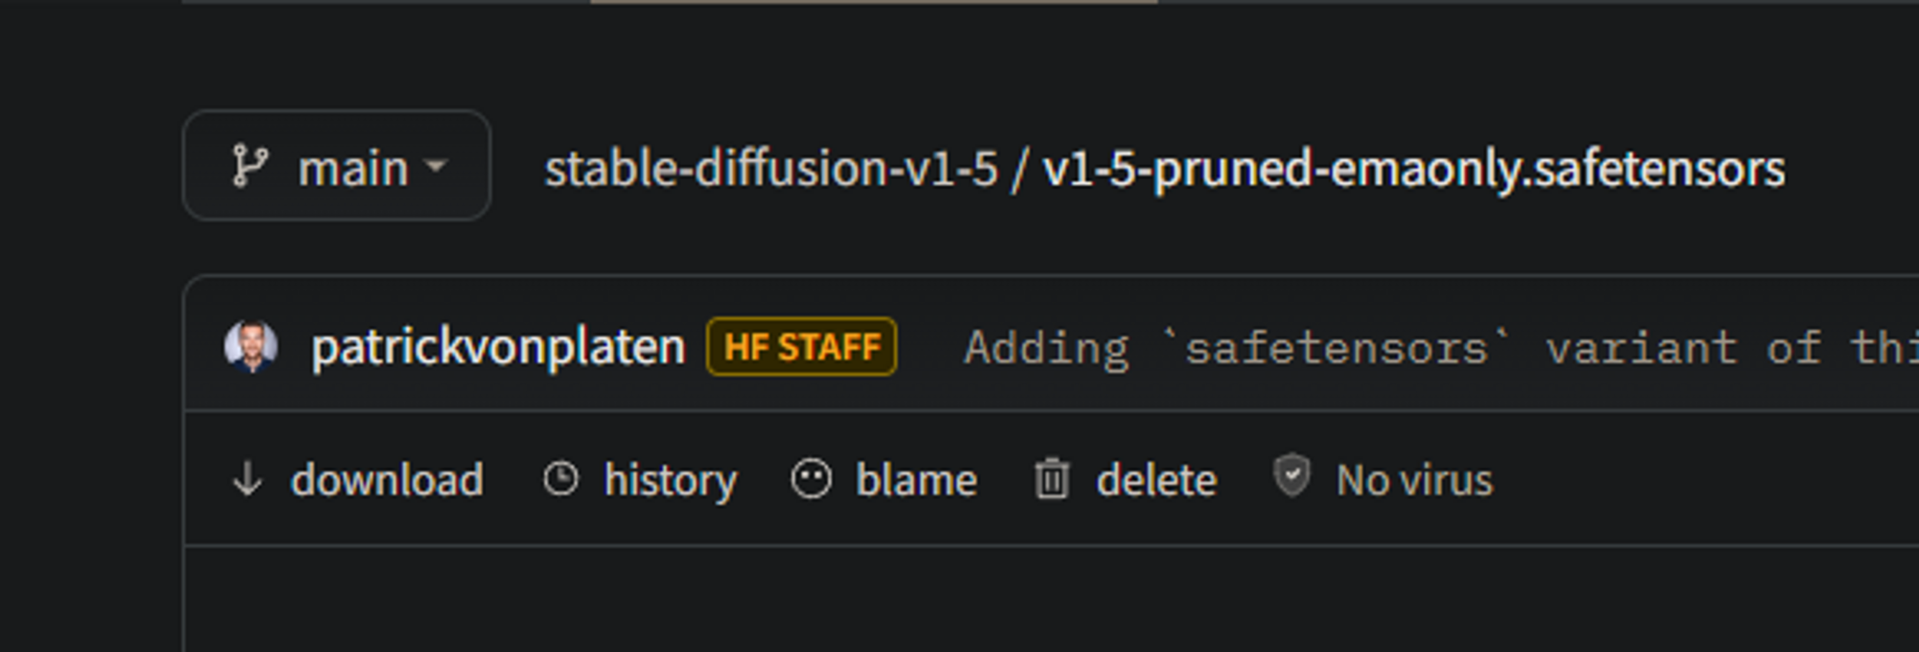Viewport: 1919px width, 652px height.
Task: Go to stable-diffusion-v1-5 repository root
Action: (x=770, y=169)
